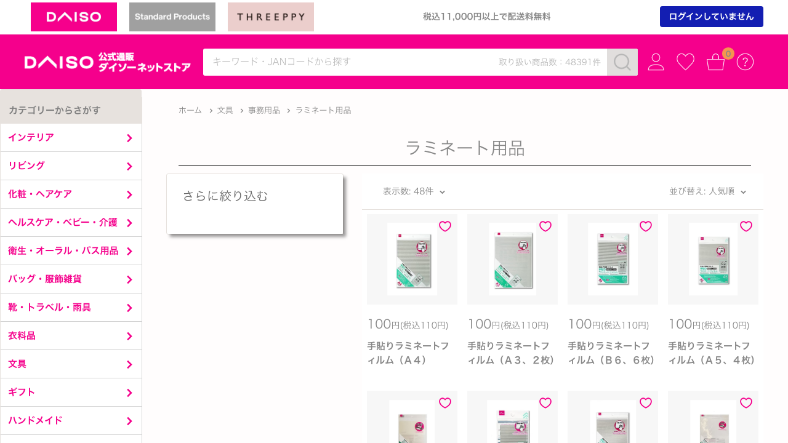
Task: Open the wishlist heart icon in header
Action: point(686,62)
